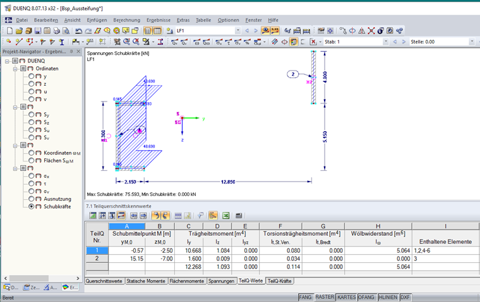480x302 pixels.
Task: Insert an I-section profile
Action: (62, 42)
